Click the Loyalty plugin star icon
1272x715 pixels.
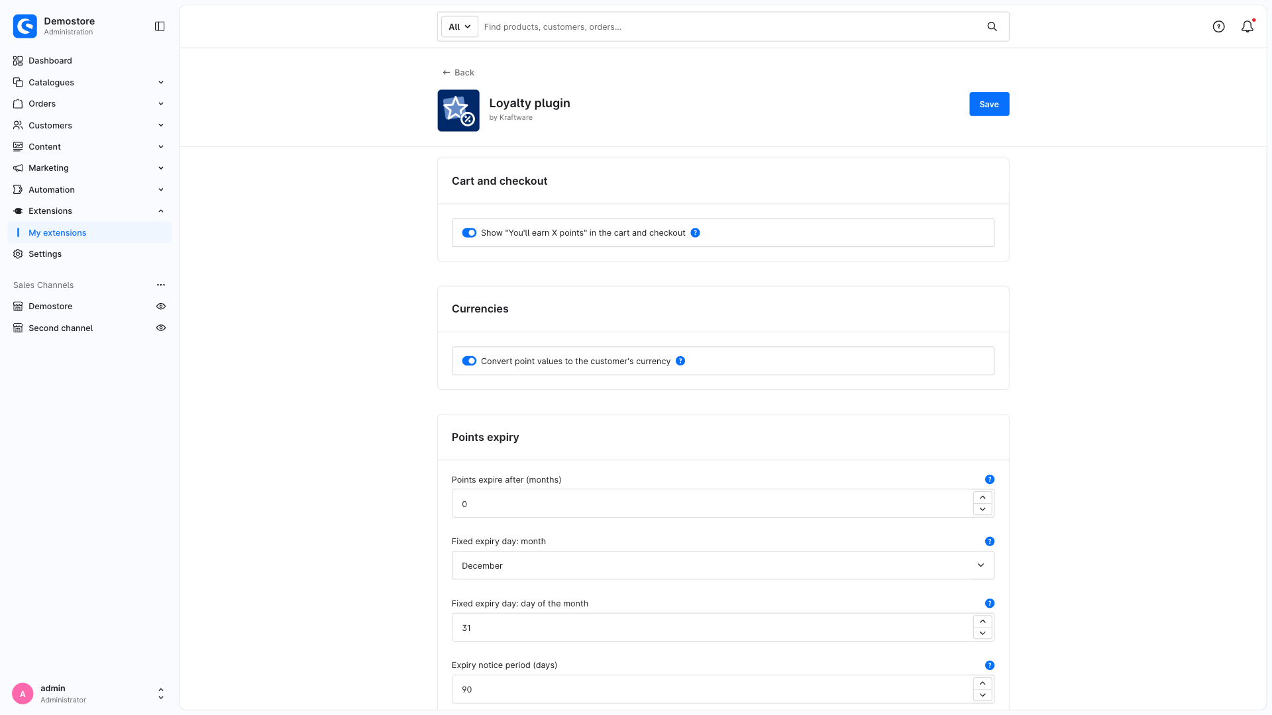(x=458, y=111)
